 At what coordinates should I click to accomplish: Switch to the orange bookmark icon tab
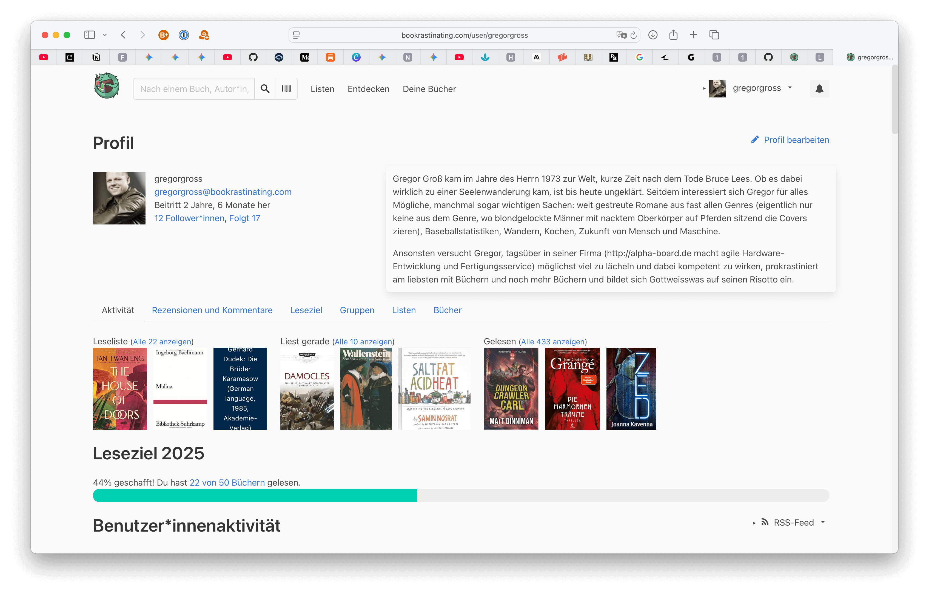[x=330, y=57]
